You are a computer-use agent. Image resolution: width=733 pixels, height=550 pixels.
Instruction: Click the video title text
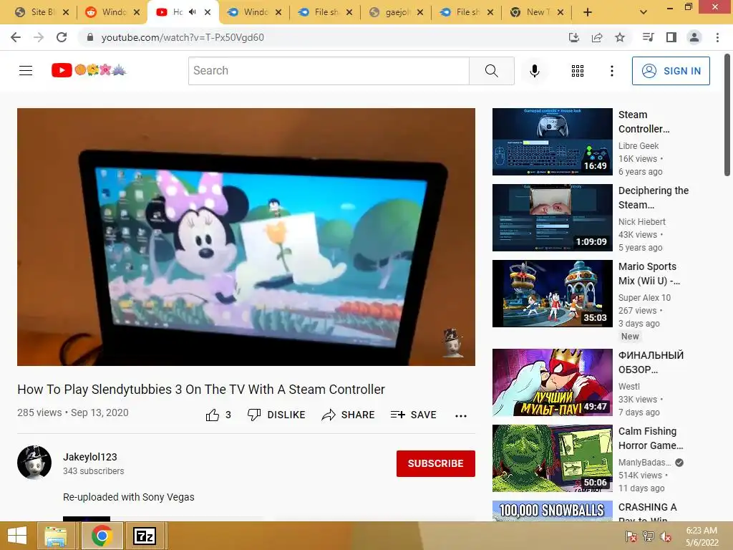(201, 389)
